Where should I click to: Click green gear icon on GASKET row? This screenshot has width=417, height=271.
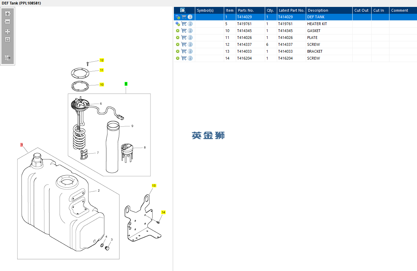point(178,31)
